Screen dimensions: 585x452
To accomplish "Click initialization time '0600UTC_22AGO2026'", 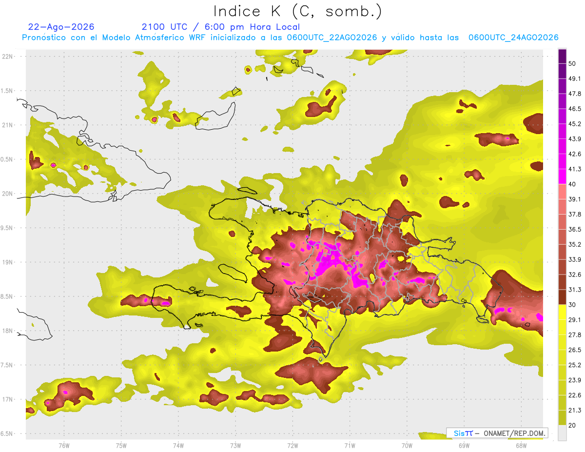I will pos(332,38).
